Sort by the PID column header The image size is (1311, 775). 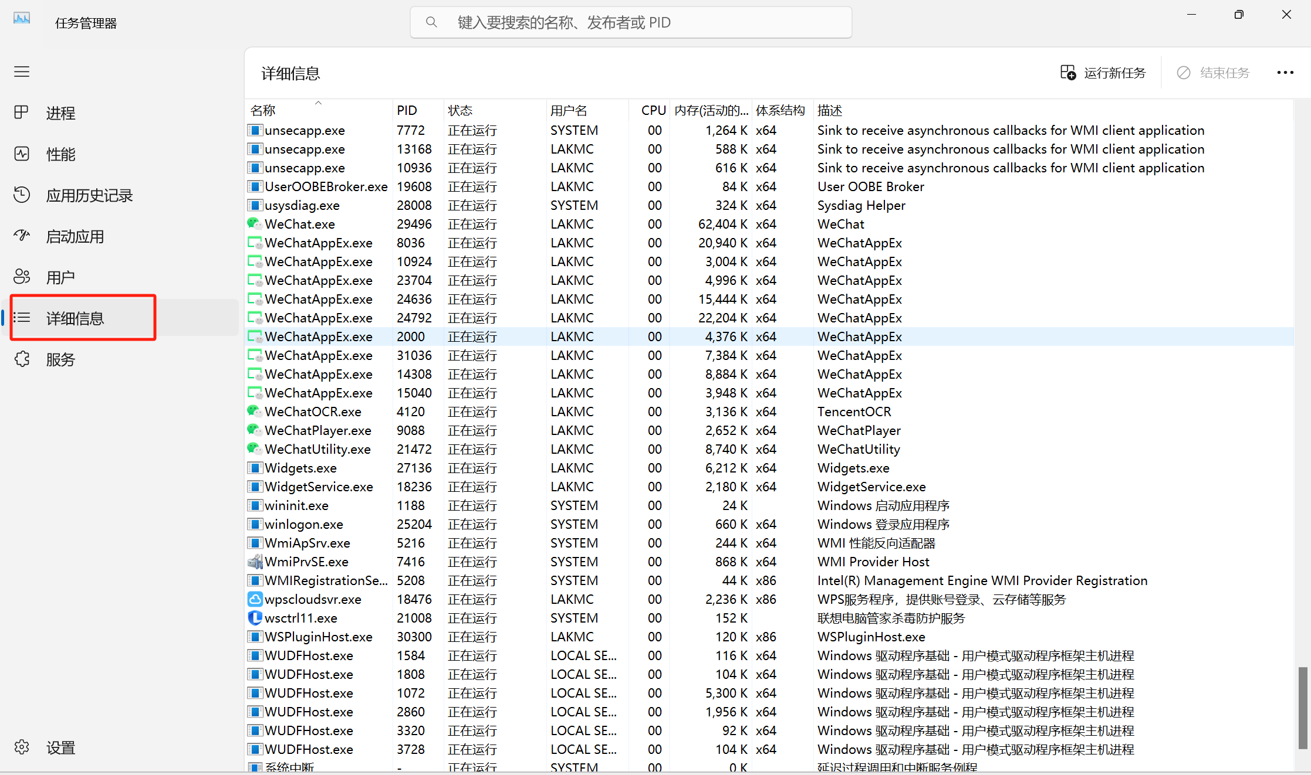[407, 110]
